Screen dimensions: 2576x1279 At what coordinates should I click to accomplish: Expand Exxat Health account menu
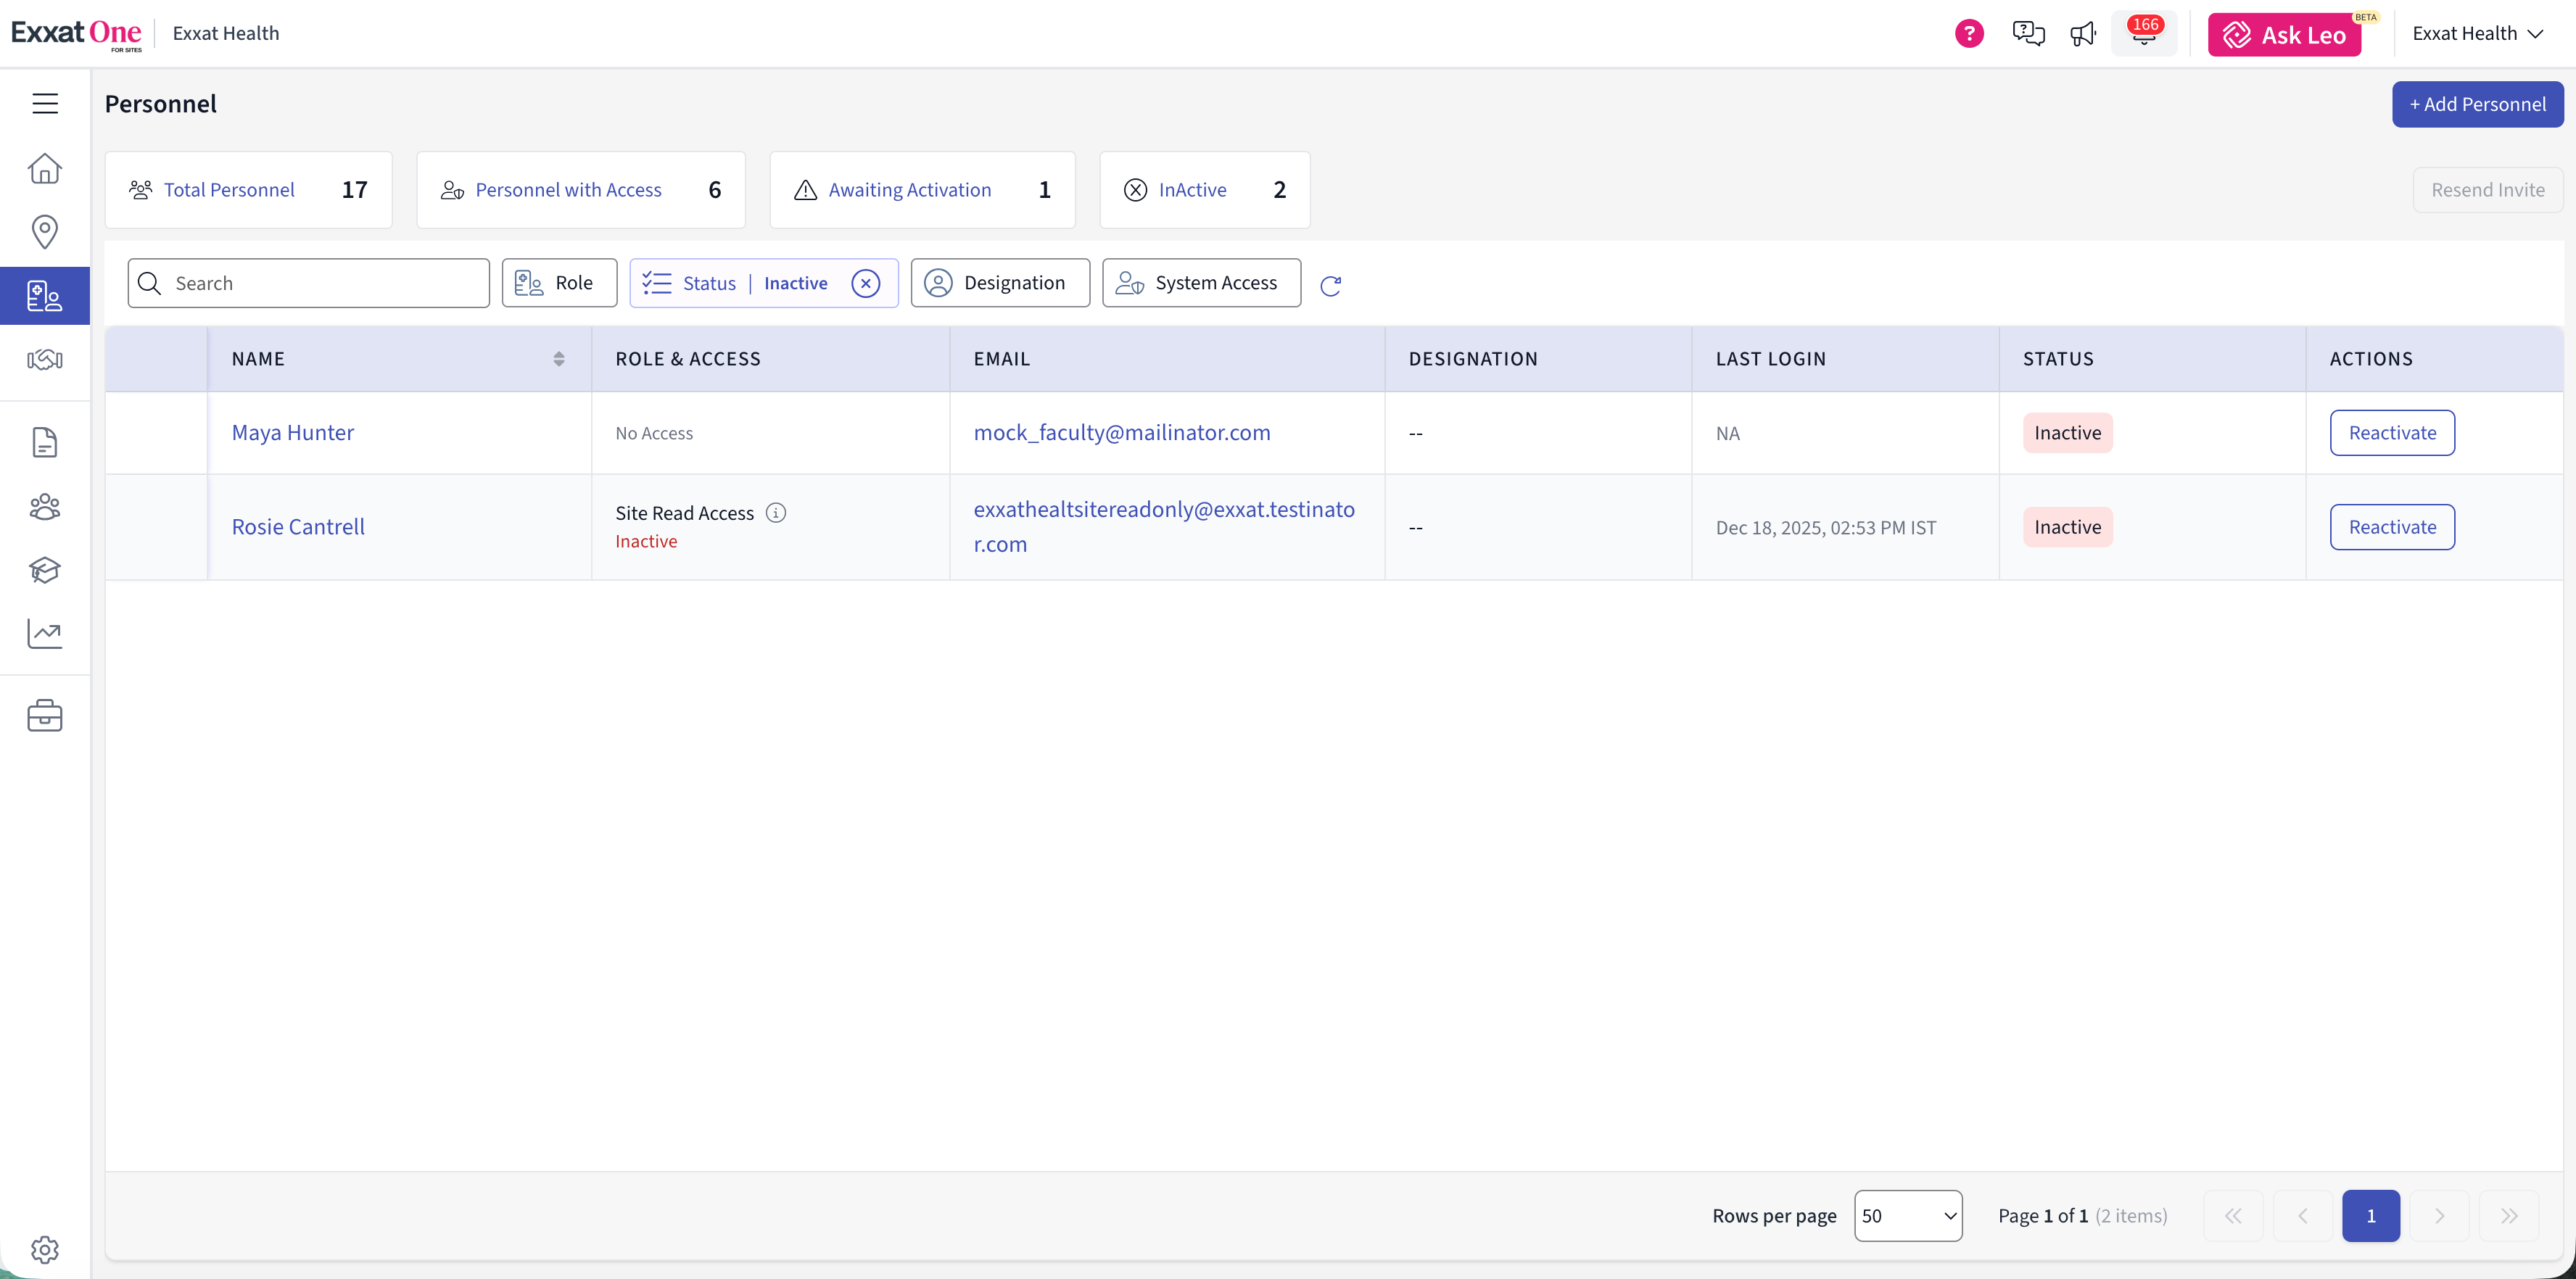[x=2477, y=33]
